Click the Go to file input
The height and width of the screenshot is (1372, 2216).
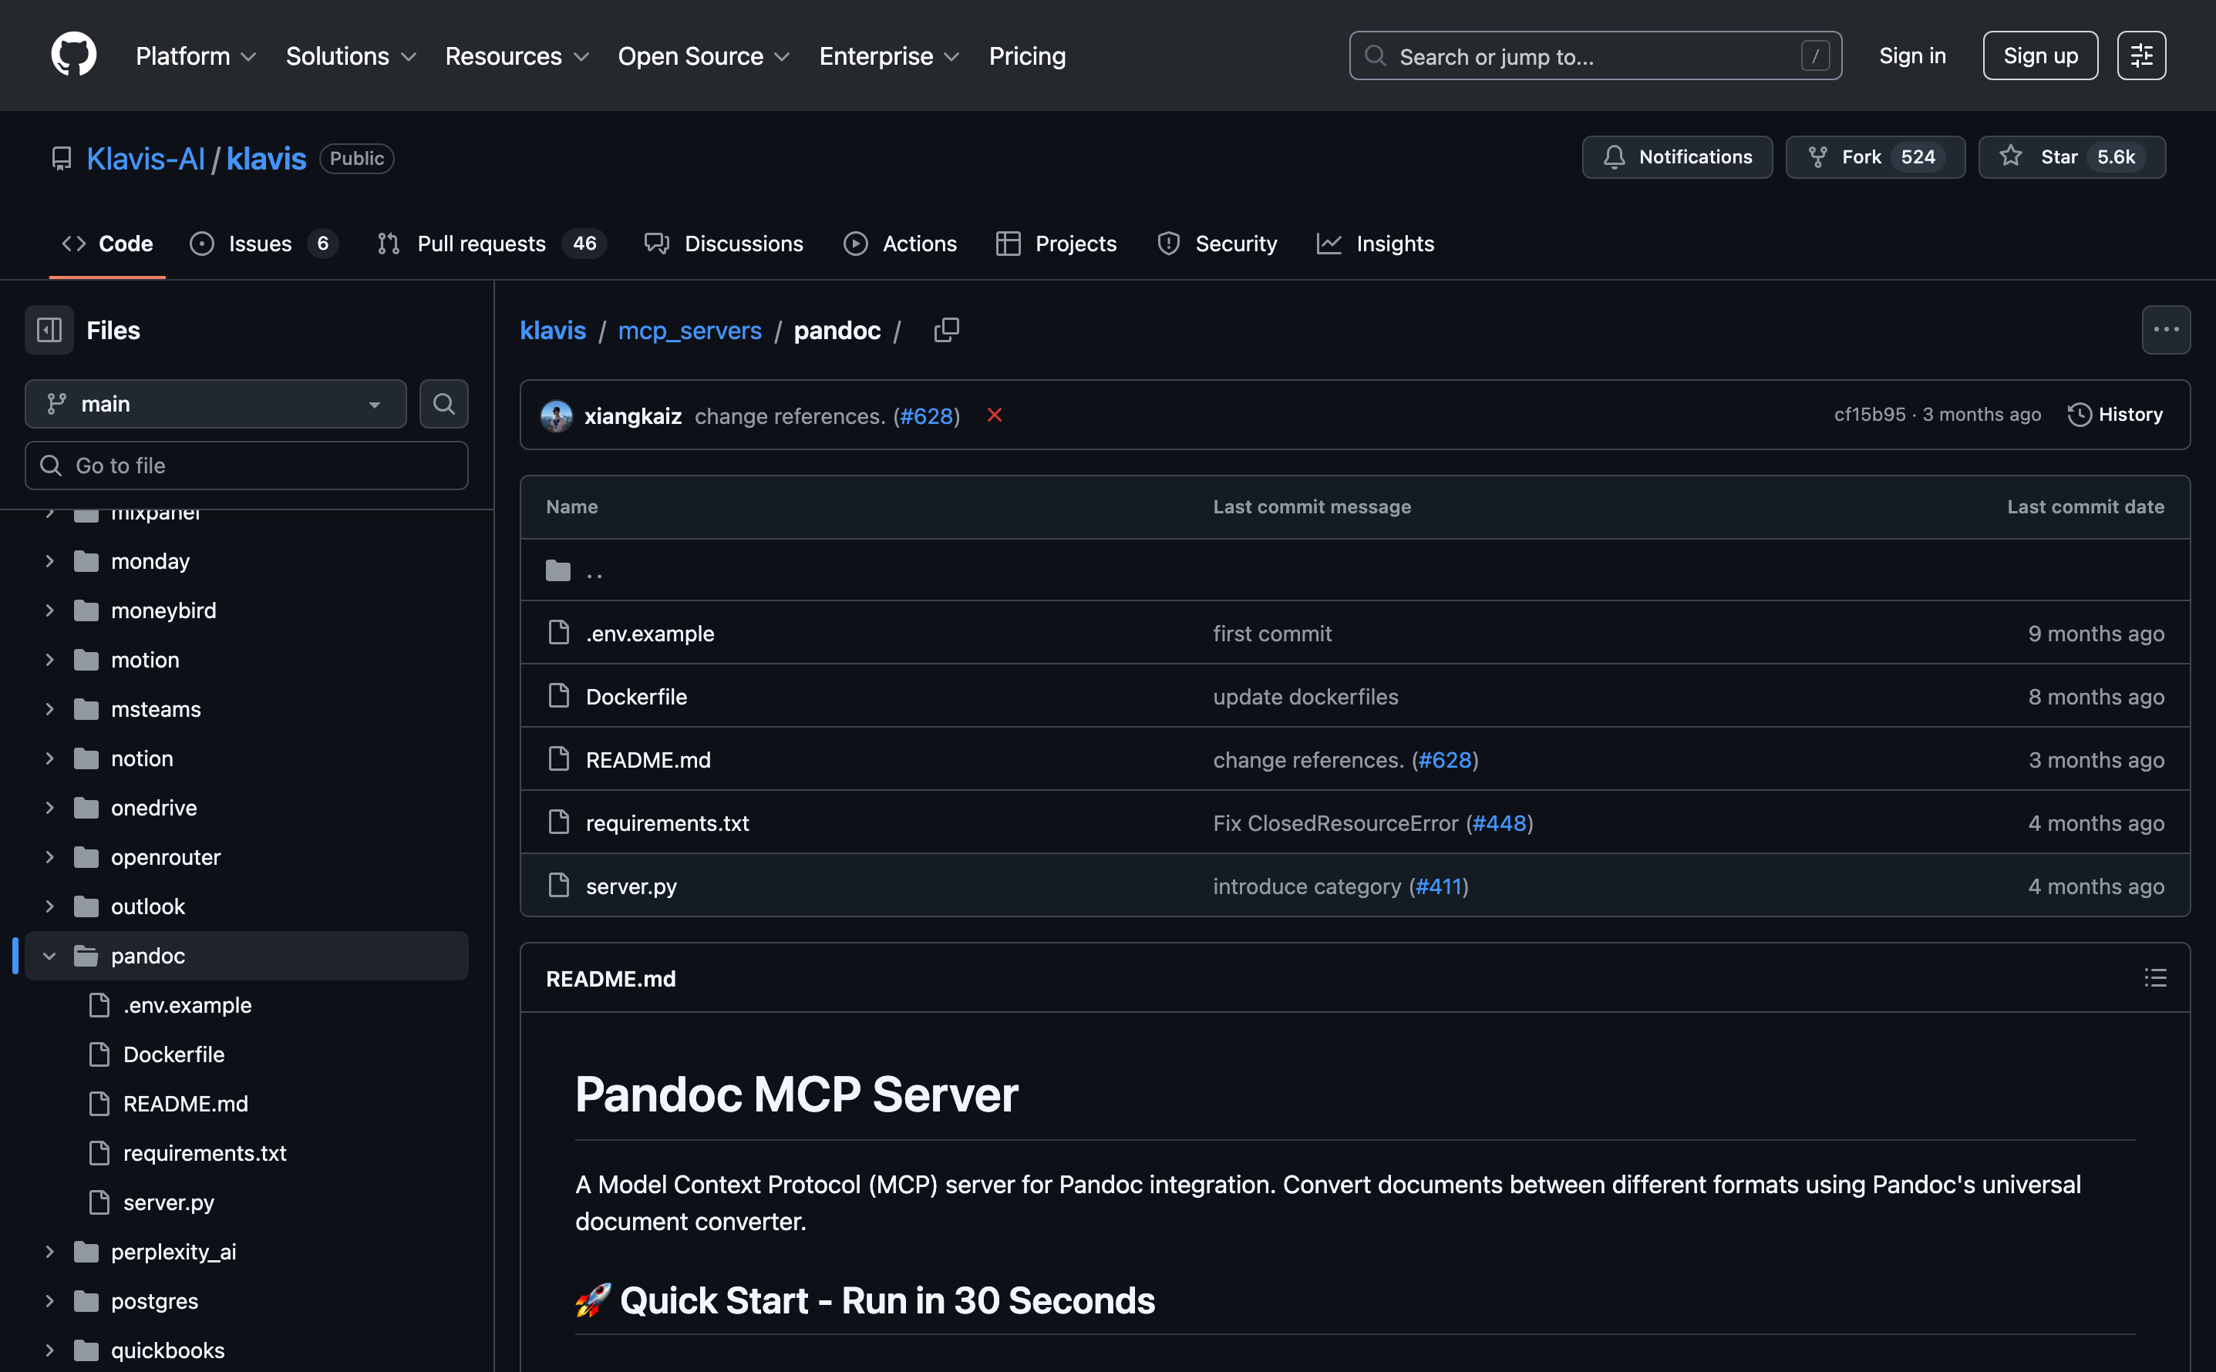tap(247, 466)
